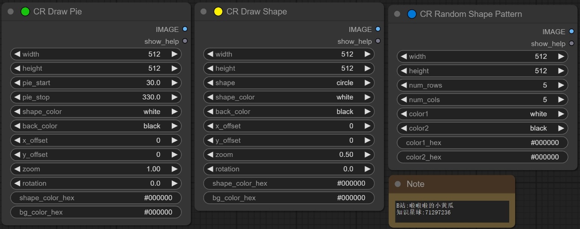This screenshot has height=229, width=580.
Task: Open the shape dropdown showing circle
Action: 289,83
